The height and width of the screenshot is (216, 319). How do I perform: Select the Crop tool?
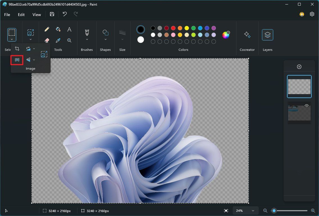tap(17, 48)
